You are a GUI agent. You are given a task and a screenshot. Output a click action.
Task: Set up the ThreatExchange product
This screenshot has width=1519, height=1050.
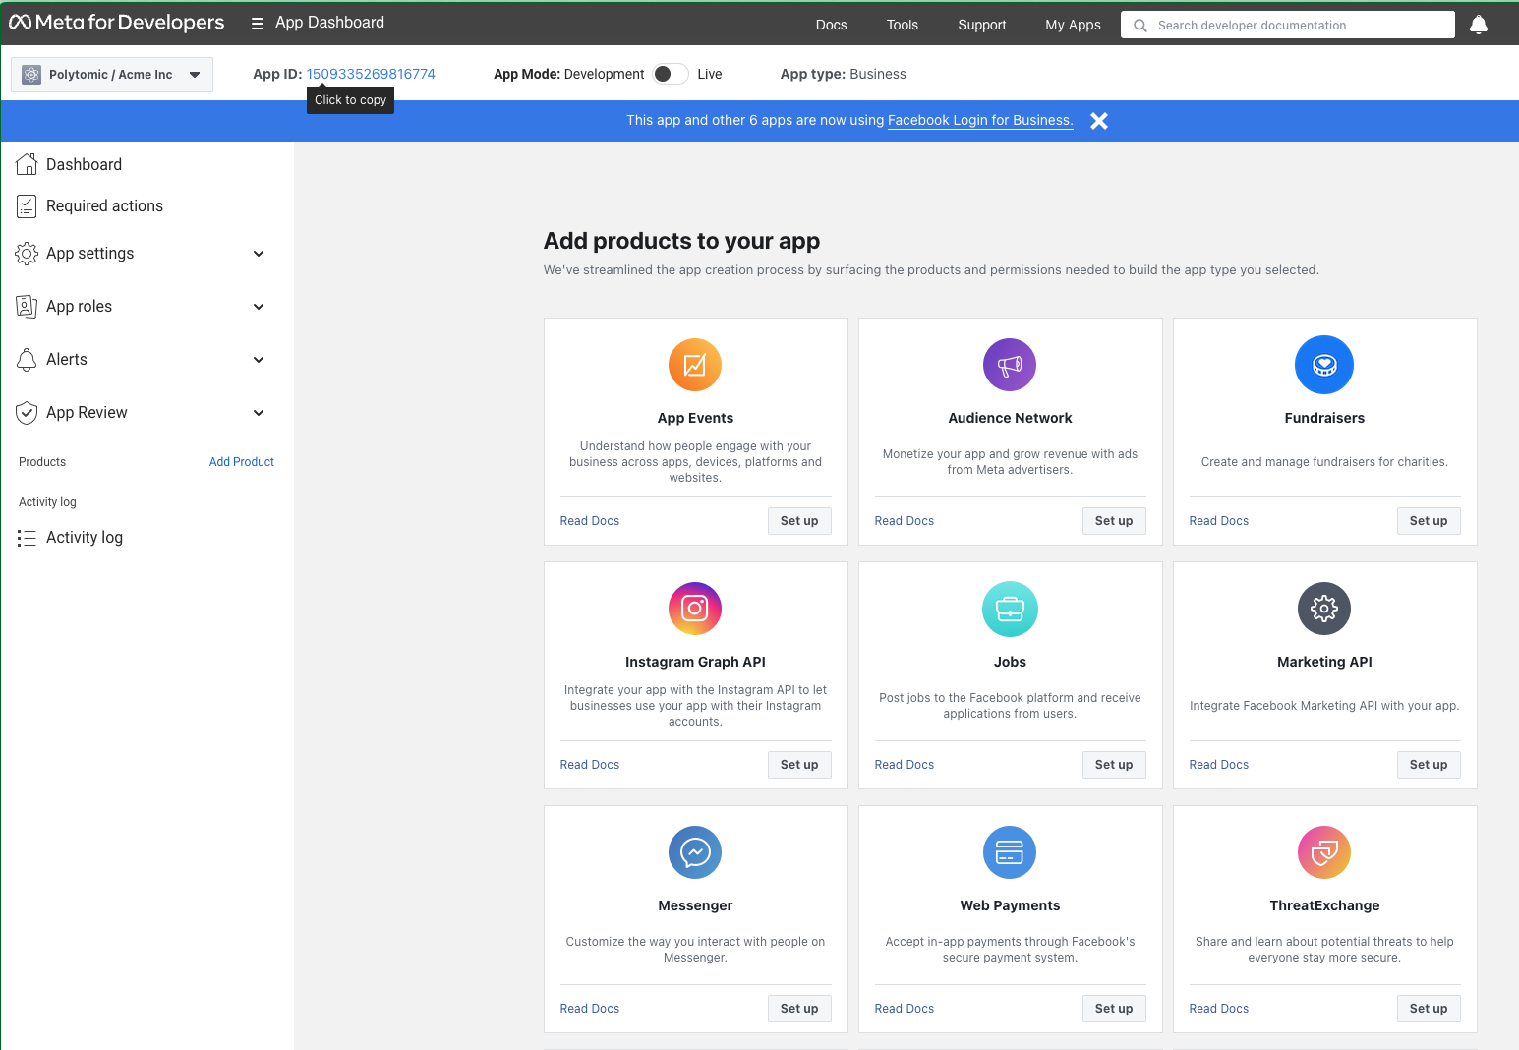click(1429, 1009)
